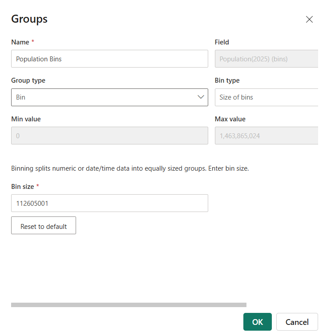Click the disabled Field box Population(2025) (bins)
Screen dimensions: 327x336
point(266,59)
